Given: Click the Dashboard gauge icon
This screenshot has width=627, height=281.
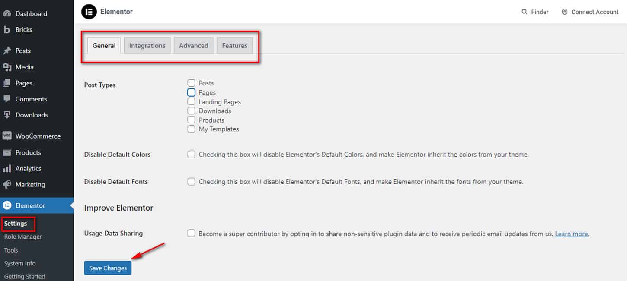Looking at the screenshot, I should coord(7,14).
